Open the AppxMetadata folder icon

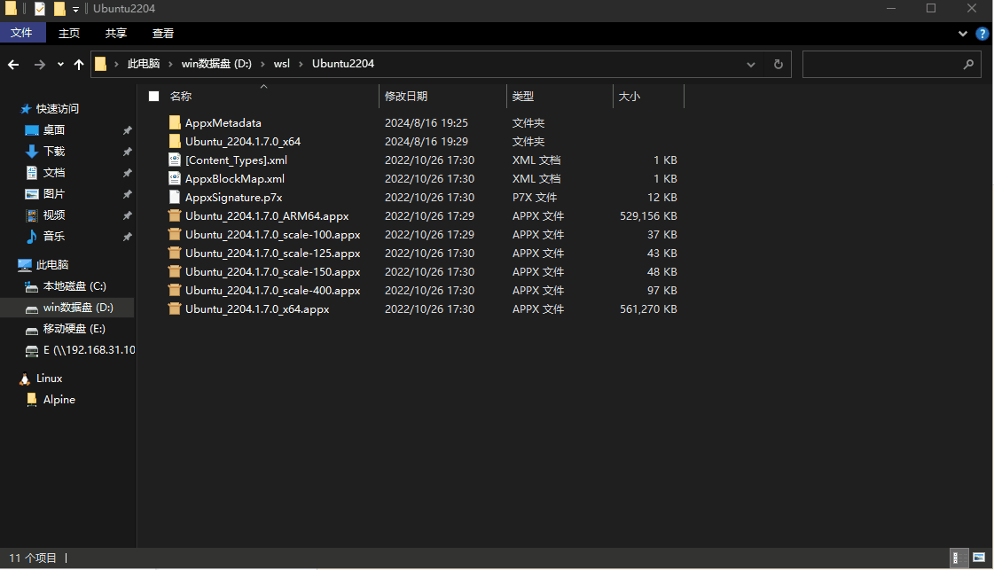175,122
